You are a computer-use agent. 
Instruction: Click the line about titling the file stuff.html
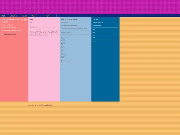click(x=9, y=28)
